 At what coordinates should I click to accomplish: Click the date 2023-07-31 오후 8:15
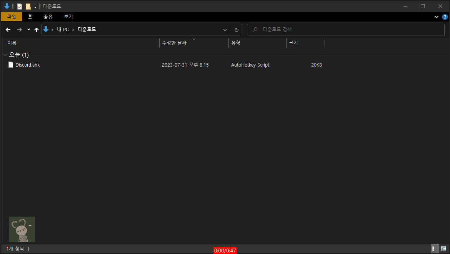click(185, 65)
